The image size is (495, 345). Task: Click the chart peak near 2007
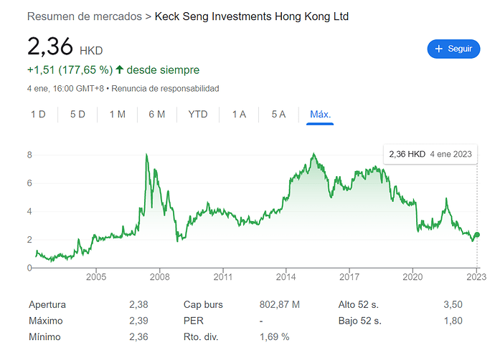(x=146, y=155)
